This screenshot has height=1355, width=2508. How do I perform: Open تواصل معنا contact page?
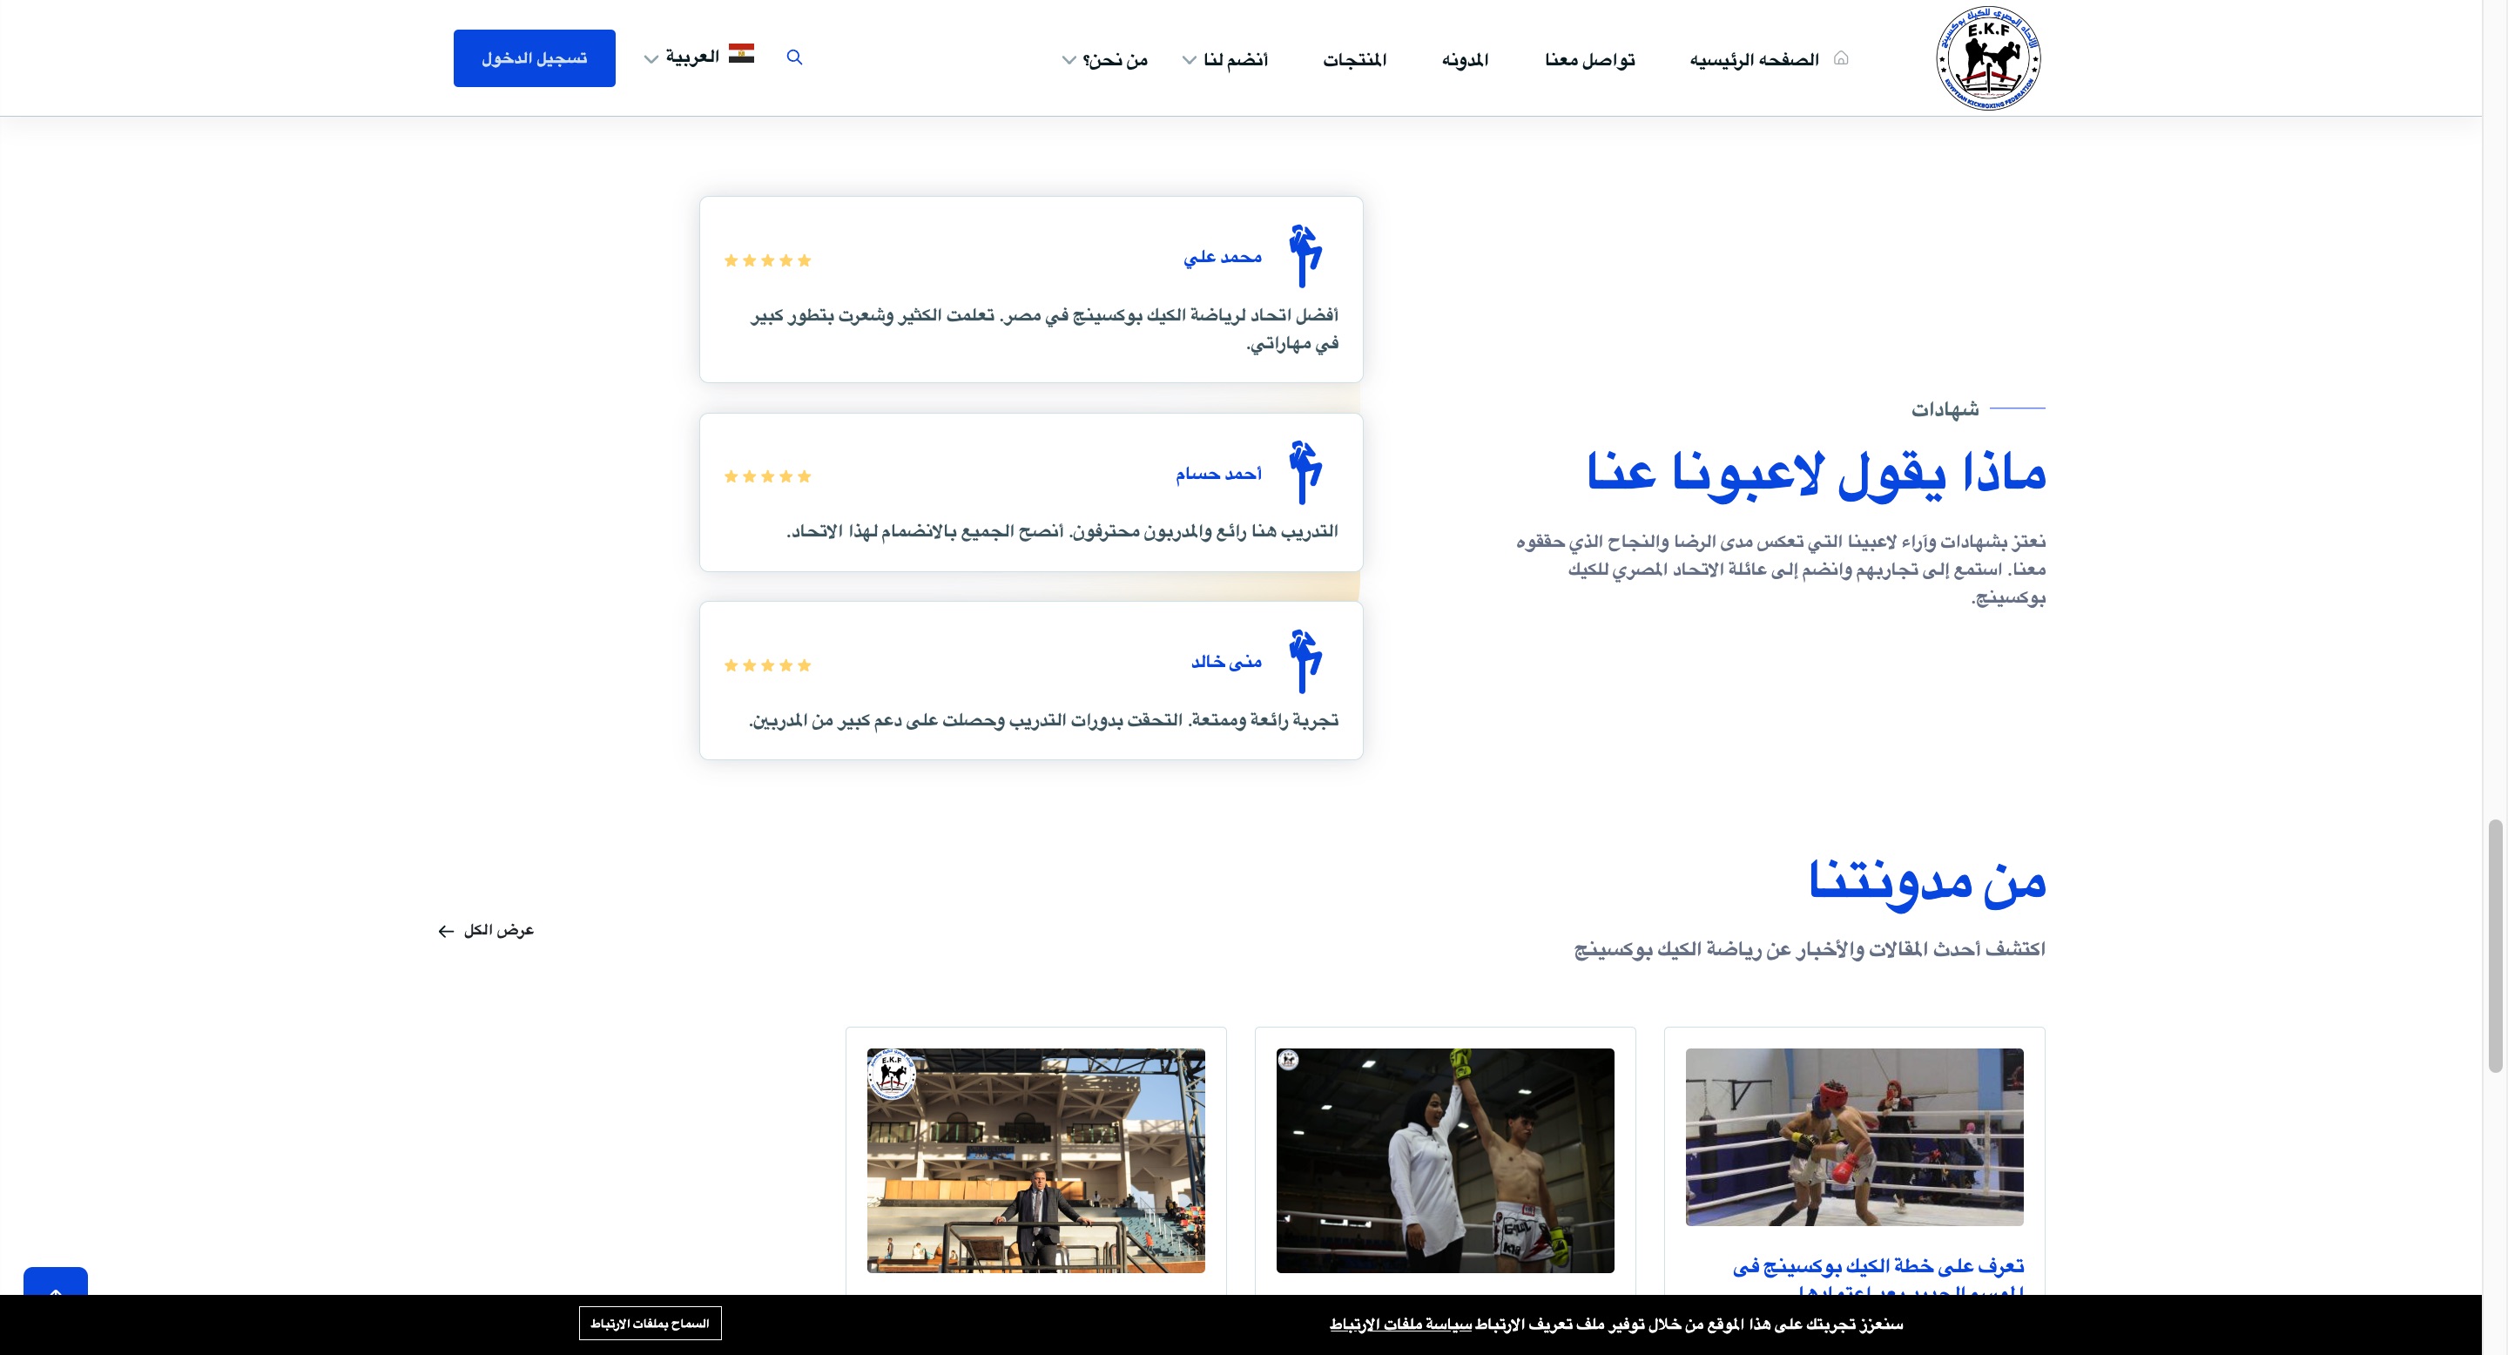tap(1590, 59)
